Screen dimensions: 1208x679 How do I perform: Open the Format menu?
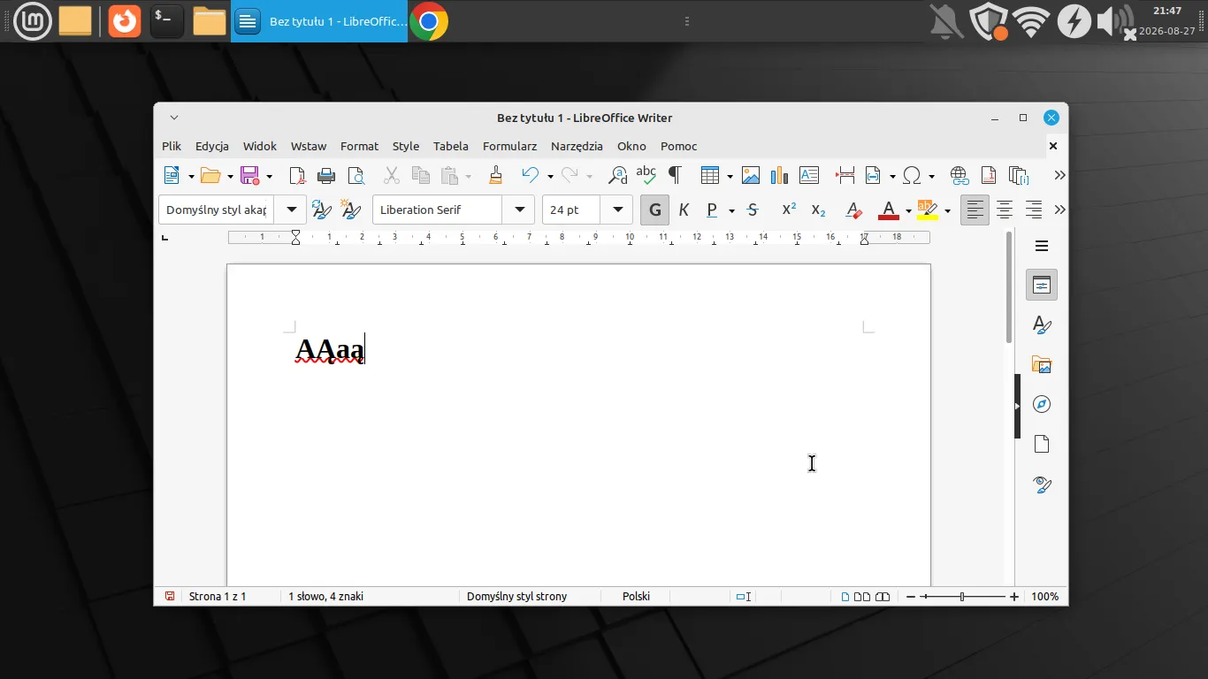point(359,146)
